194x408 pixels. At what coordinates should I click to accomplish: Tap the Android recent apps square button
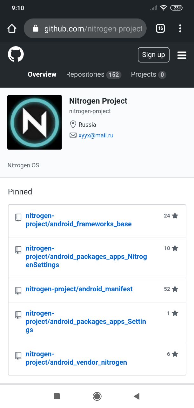click(57, 396)
